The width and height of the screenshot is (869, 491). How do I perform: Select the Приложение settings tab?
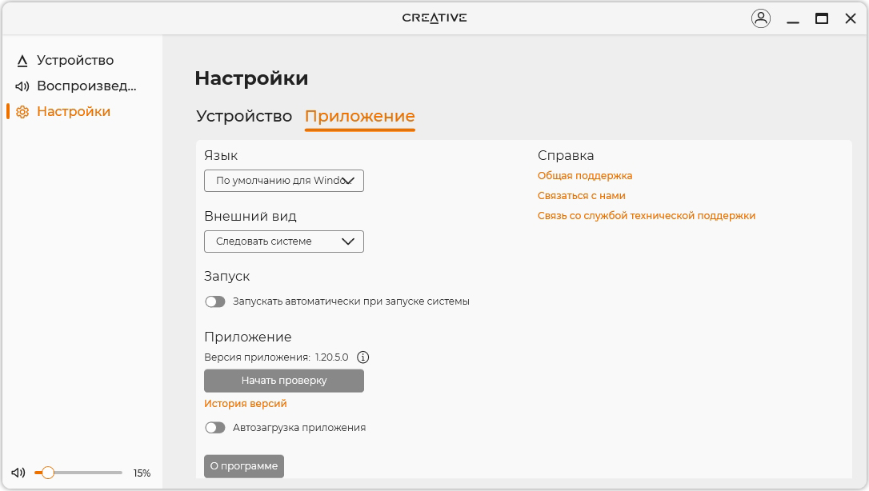(359, 116)
